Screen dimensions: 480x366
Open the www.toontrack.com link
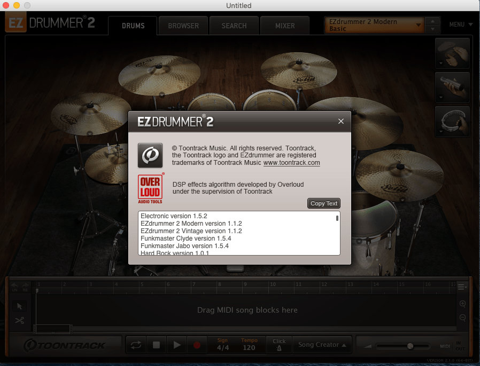(291, 163)
